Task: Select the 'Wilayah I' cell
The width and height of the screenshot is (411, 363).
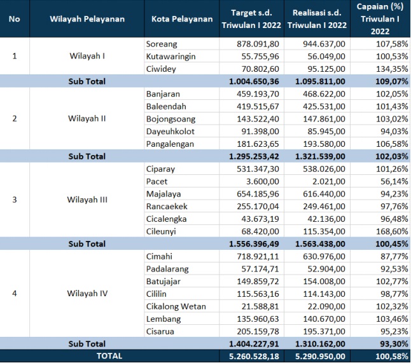Action: coord(87,56)
